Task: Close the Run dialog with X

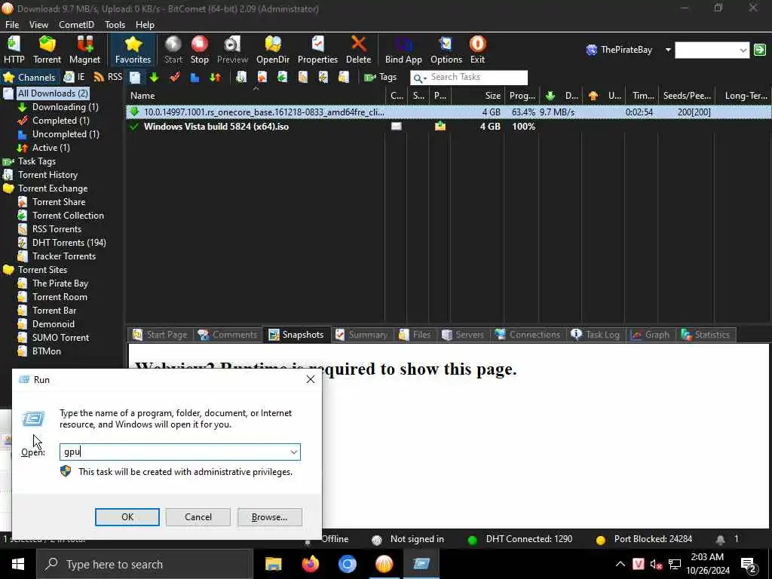Action: [310, 380]
